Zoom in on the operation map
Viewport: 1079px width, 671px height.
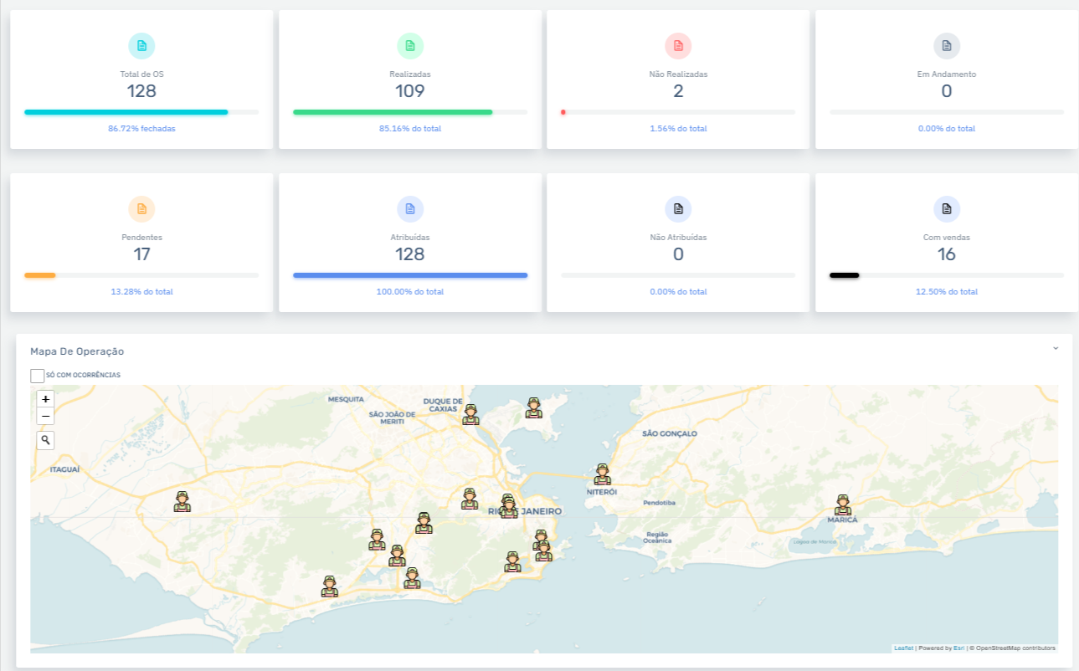tap(45, 399)
